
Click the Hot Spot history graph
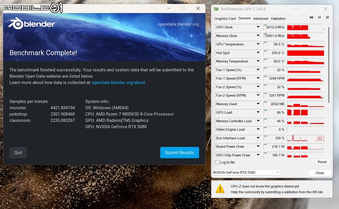coord(306,53)
